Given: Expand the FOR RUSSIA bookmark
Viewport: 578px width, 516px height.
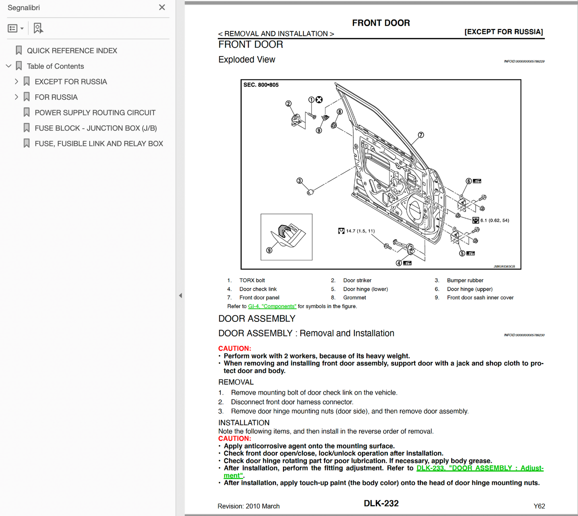Looking at the screenshot, I should [x=16, y=97].
